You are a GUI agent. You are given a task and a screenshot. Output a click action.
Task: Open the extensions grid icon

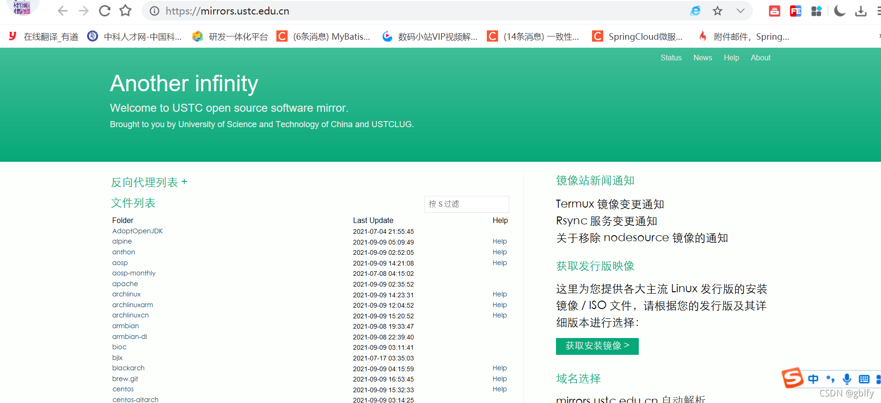point(816,11)
